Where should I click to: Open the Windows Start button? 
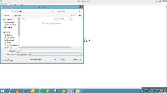click(x=3, y=91)
